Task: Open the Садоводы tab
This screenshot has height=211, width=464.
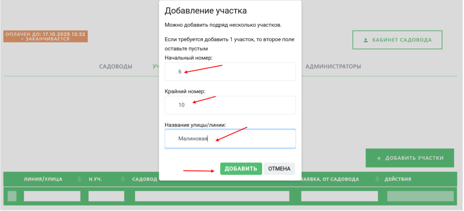Action: (116, 66)
